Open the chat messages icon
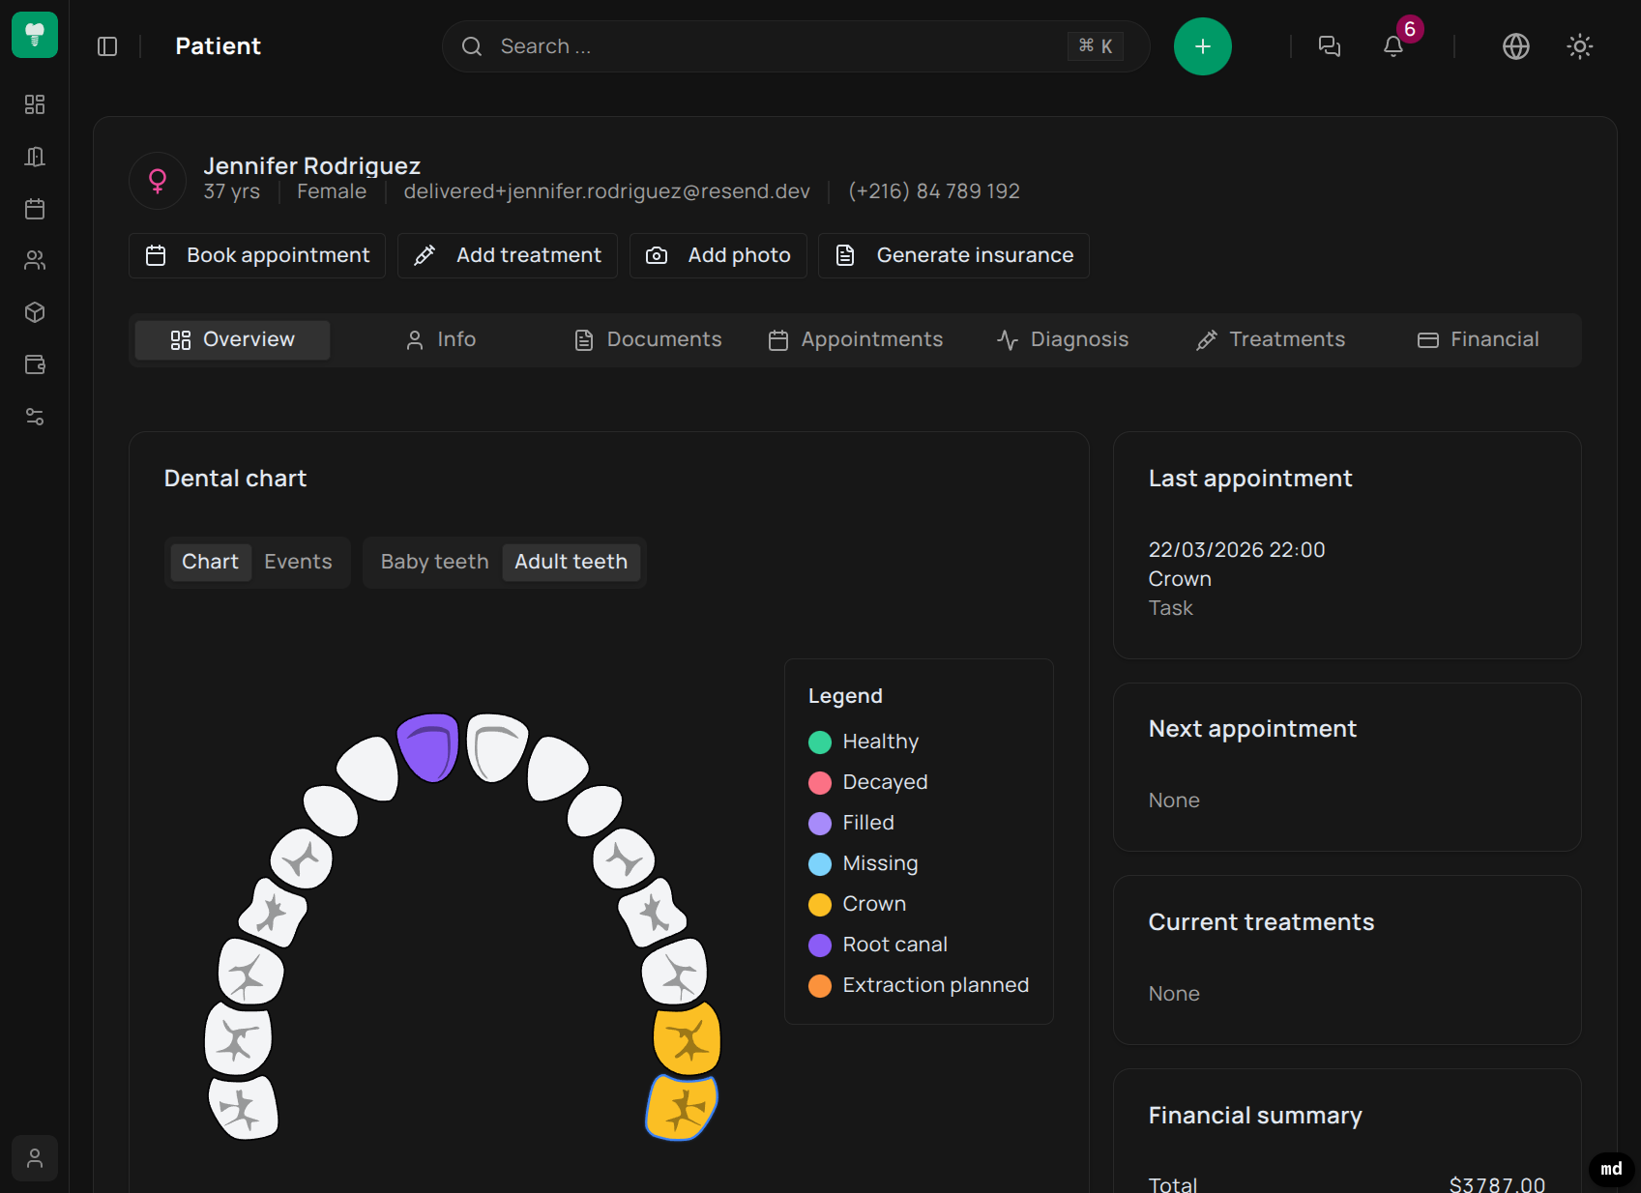 tap(1329, 45)
